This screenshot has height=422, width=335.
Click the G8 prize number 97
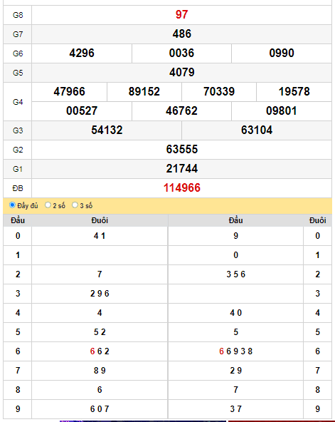tap(182, 14)
